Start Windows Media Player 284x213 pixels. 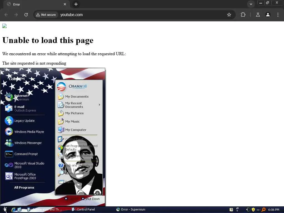tap(24, 132)
